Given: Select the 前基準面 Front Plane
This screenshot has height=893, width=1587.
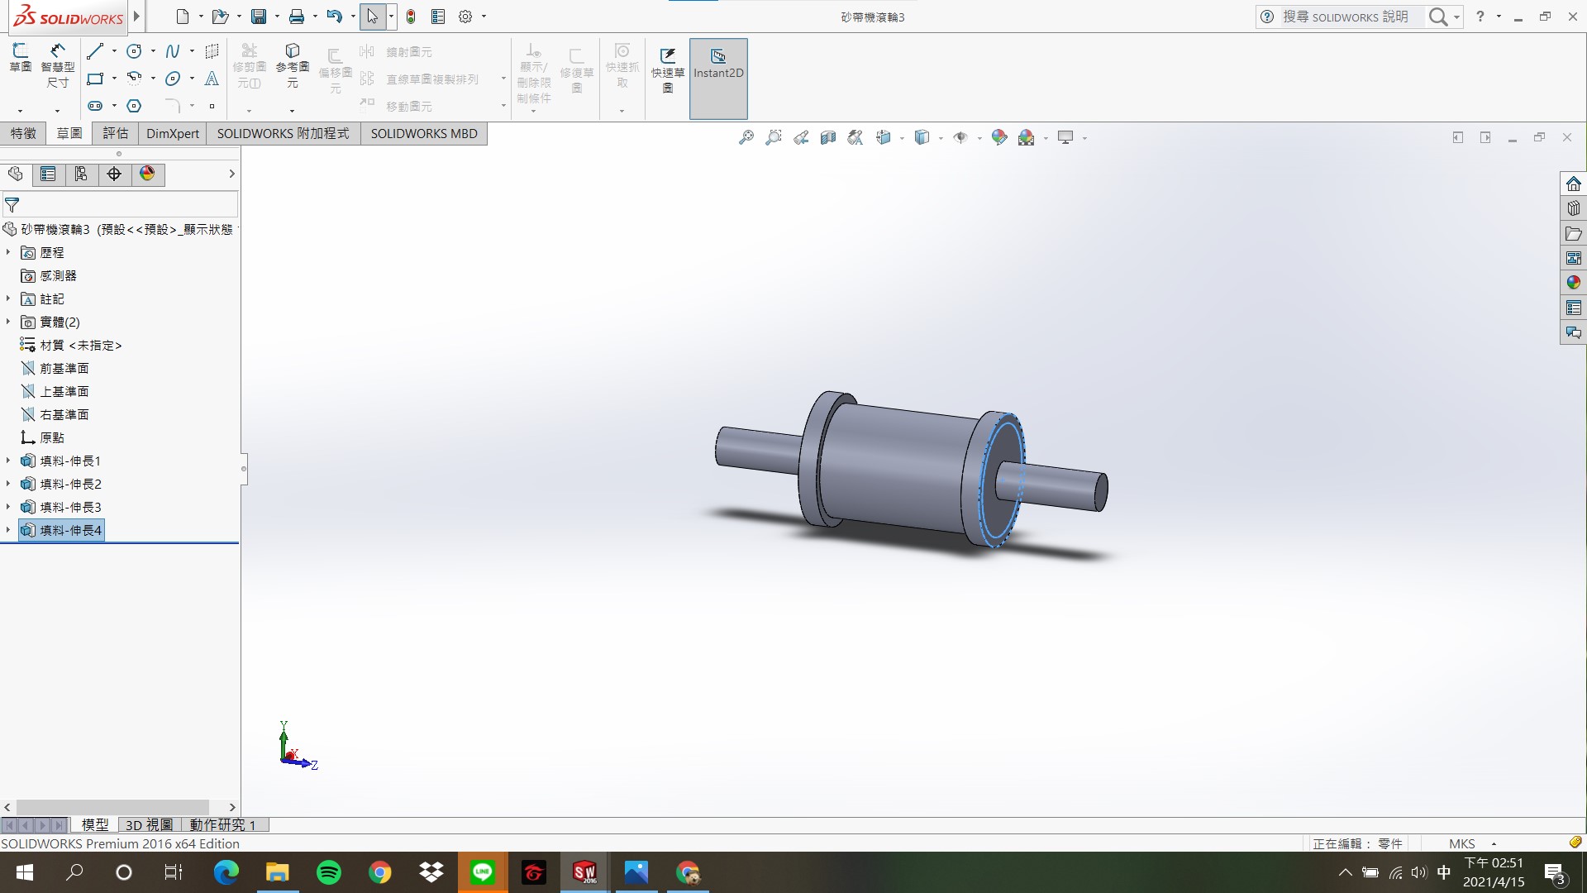Looking at the screenshot, I should [55, 368].
